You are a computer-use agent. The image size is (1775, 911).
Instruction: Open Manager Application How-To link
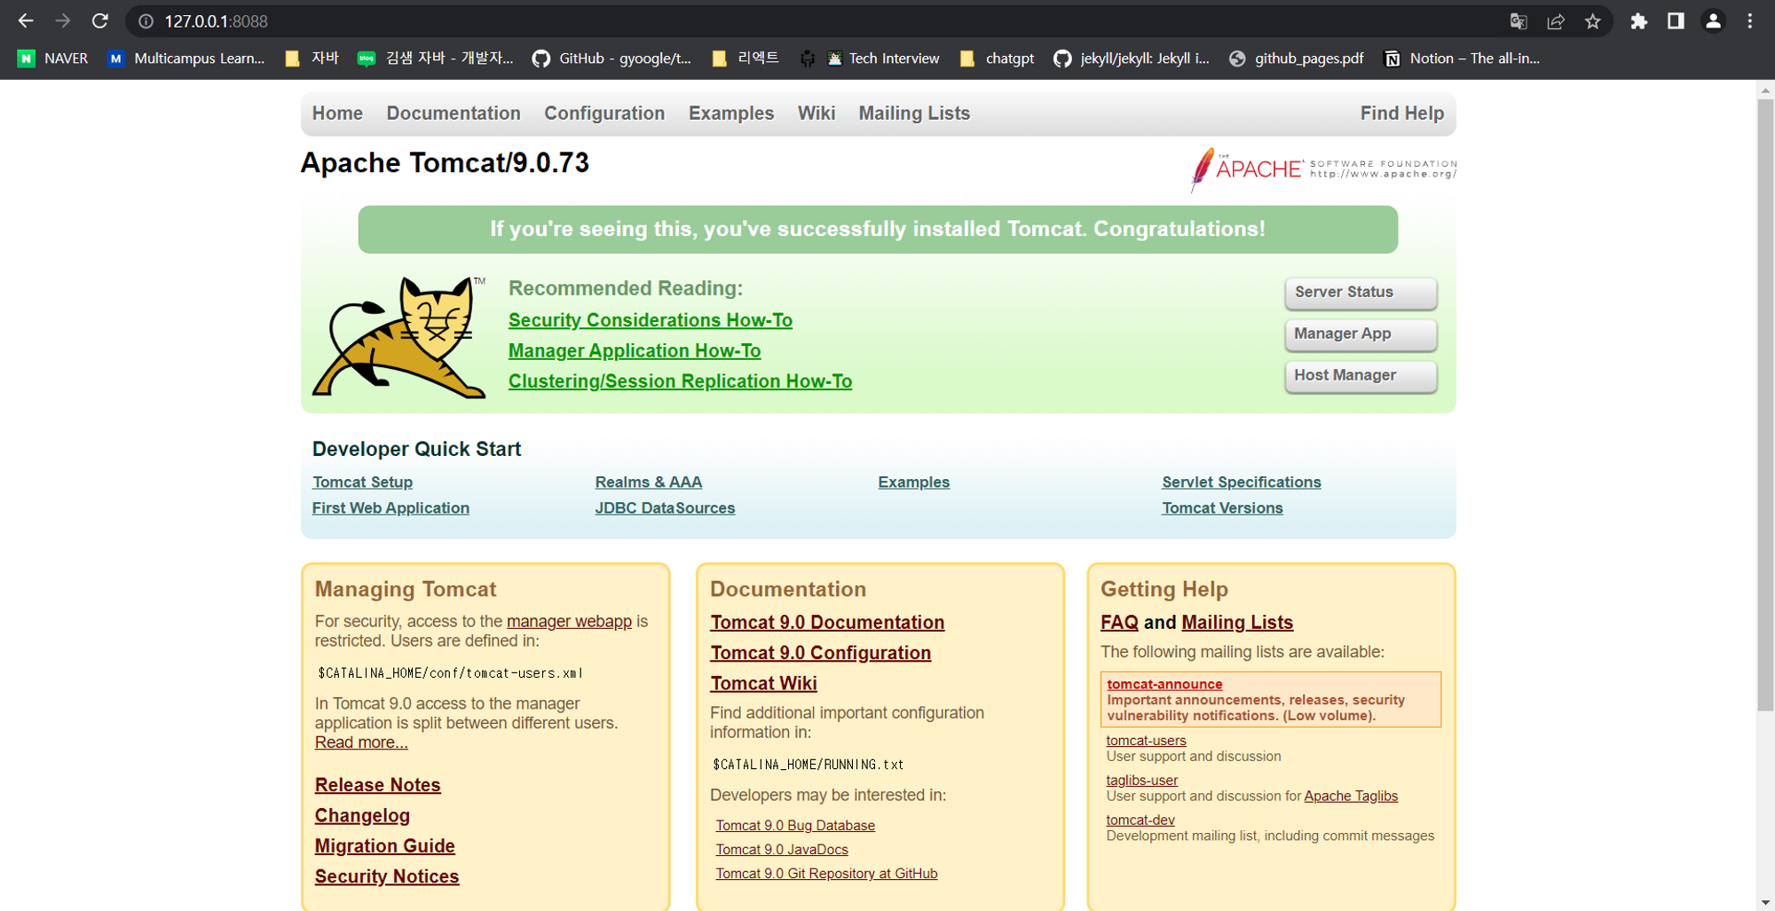635,351
